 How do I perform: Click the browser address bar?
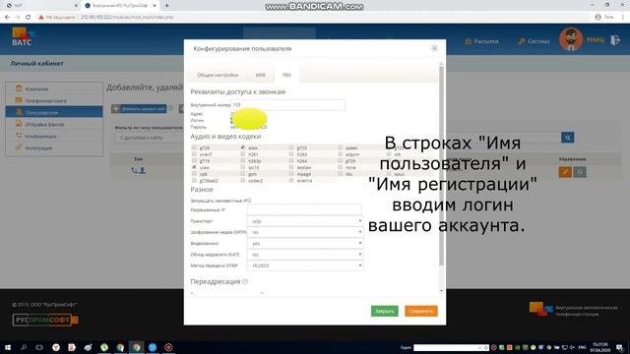click(x=313, y=18)
